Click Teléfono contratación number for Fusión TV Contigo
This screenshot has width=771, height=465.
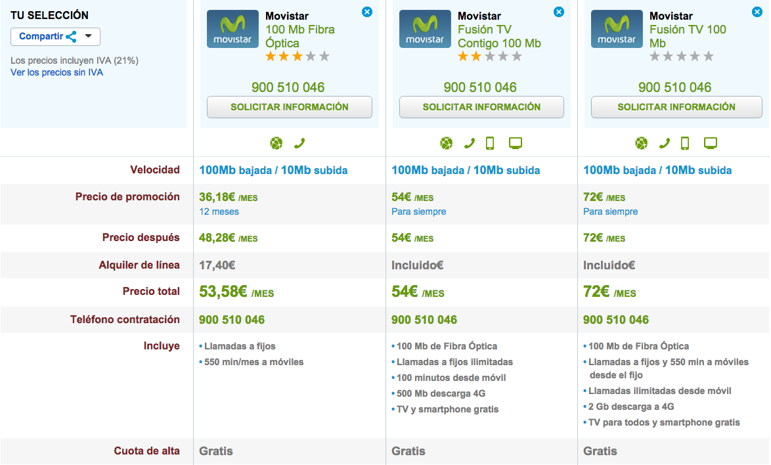point(424,319)
